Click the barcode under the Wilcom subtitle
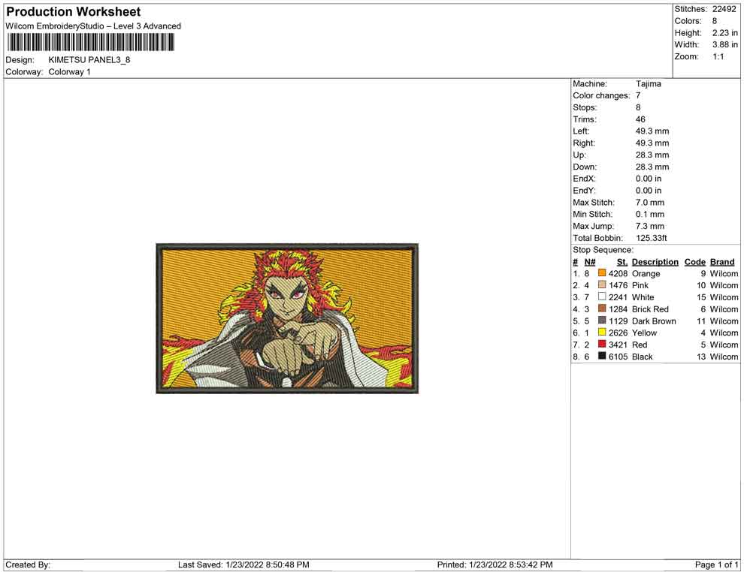 coord(90,43)
